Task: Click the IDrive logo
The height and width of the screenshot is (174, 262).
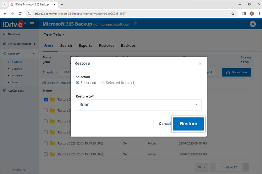Action: pos(14,24)
